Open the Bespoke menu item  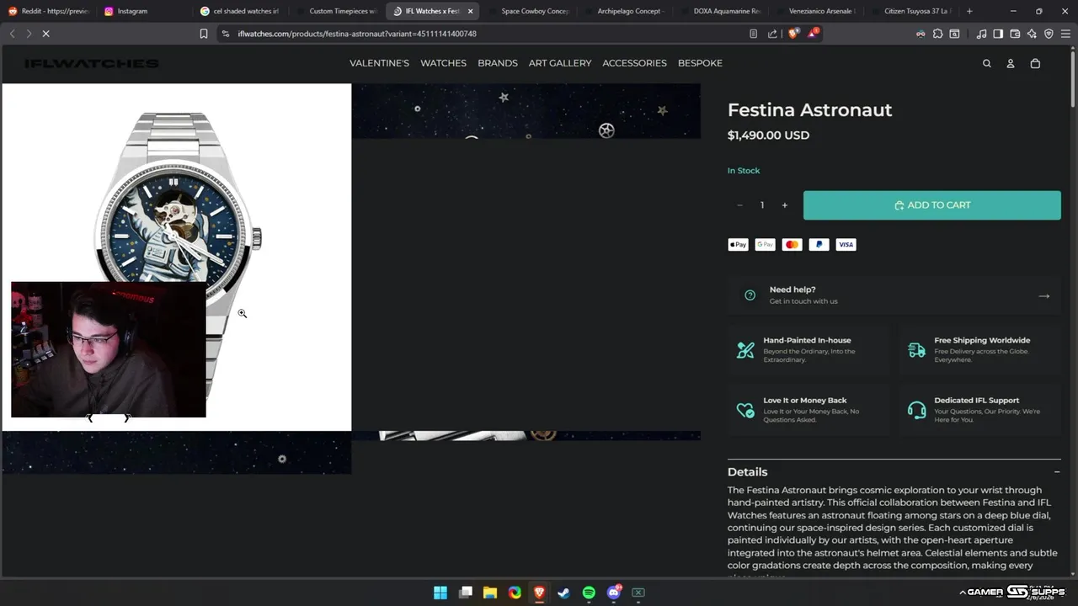pyautogui.click(x=700, y=63)
